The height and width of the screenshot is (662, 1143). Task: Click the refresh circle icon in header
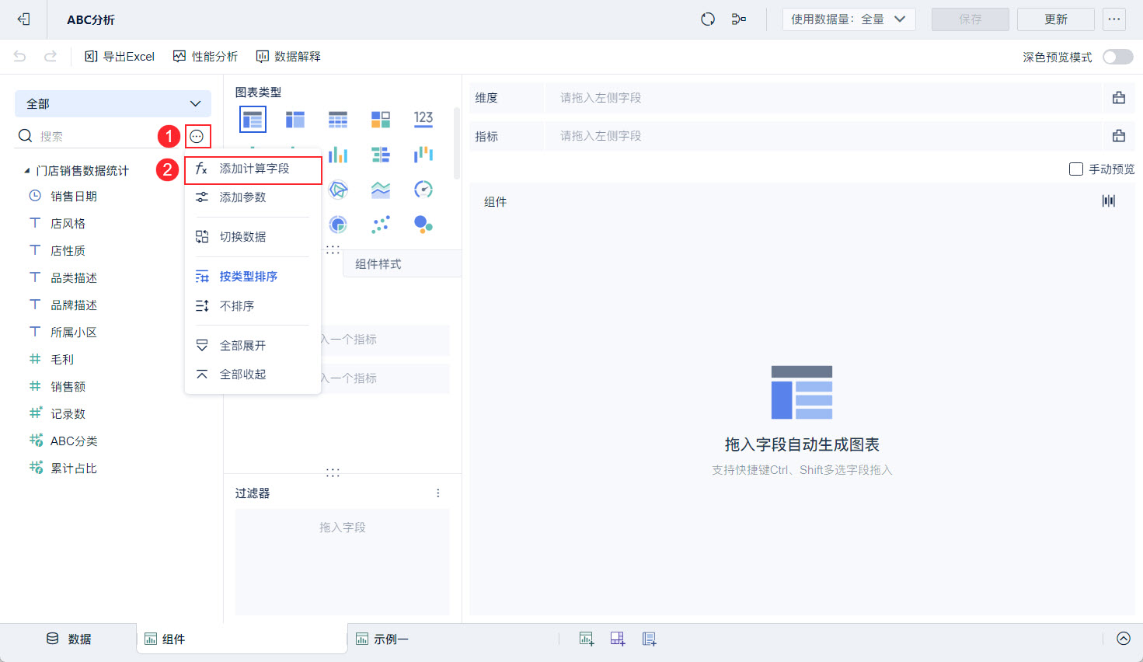[708, 19]
